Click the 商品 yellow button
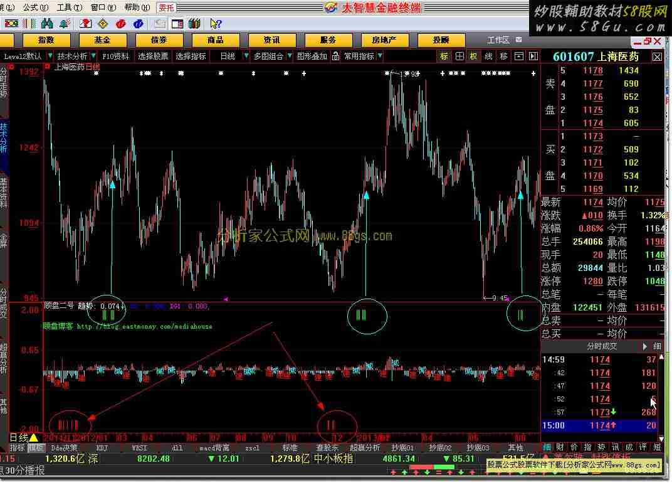672x483 pixels. click(x=216, y=40)
